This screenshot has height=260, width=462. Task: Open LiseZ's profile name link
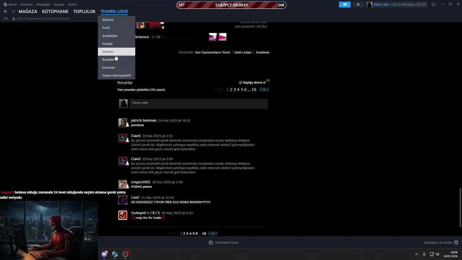[135, 198]
